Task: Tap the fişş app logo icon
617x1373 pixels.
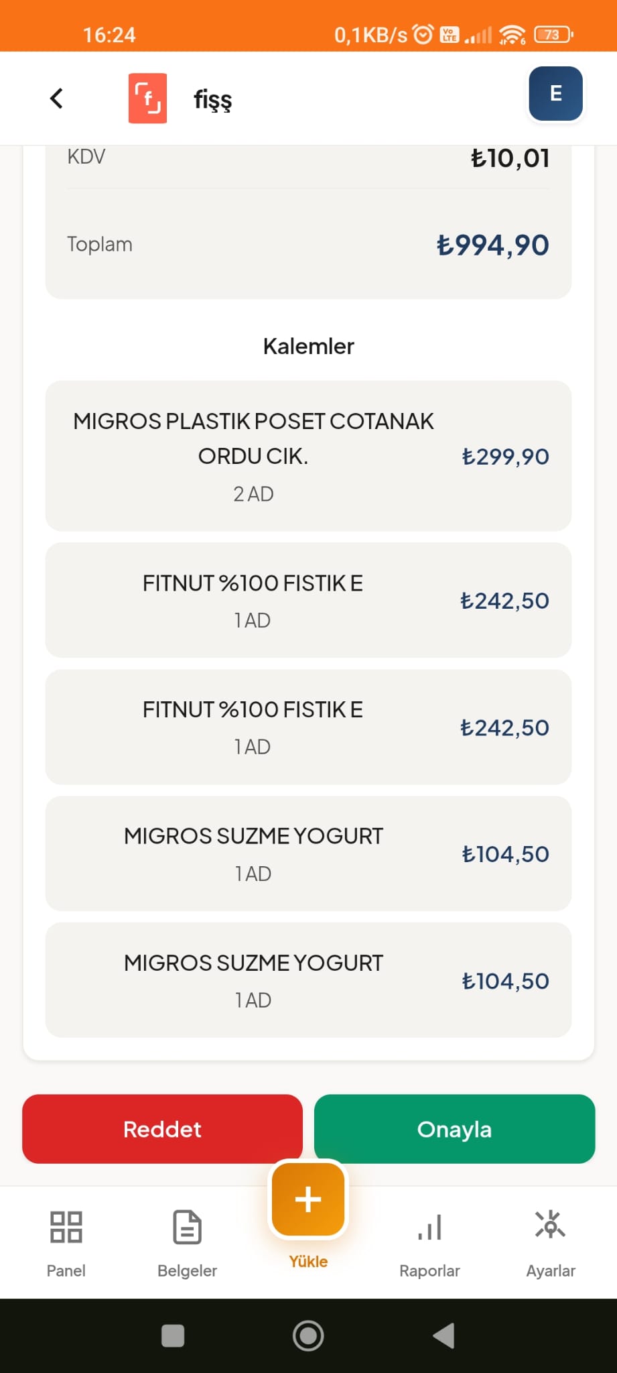Action: coord(147,99)
